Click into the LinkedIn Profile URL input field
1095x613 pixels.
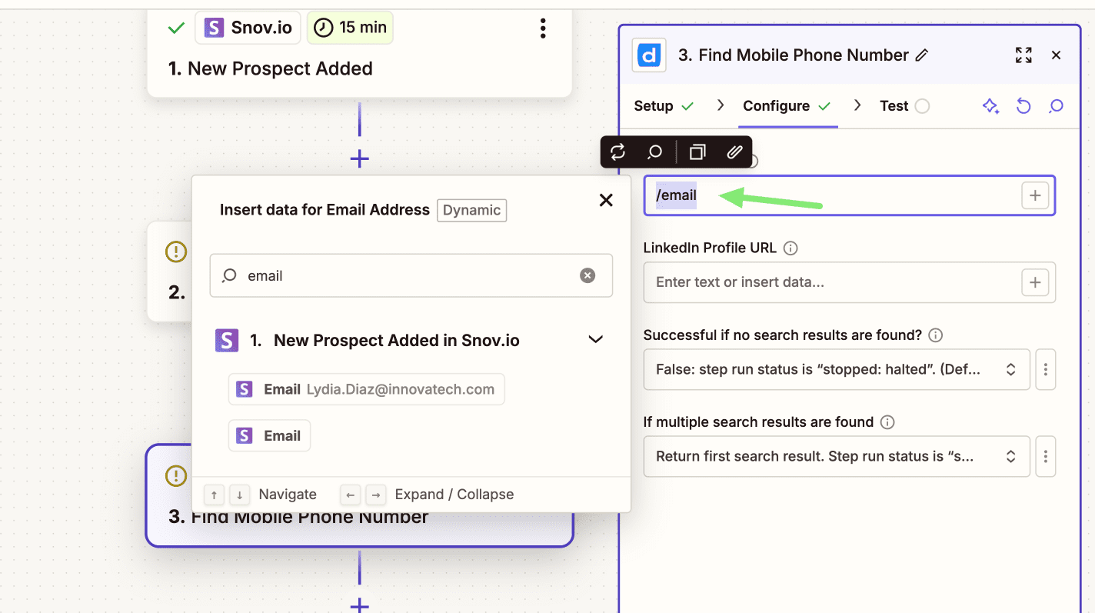pos(830,282)
